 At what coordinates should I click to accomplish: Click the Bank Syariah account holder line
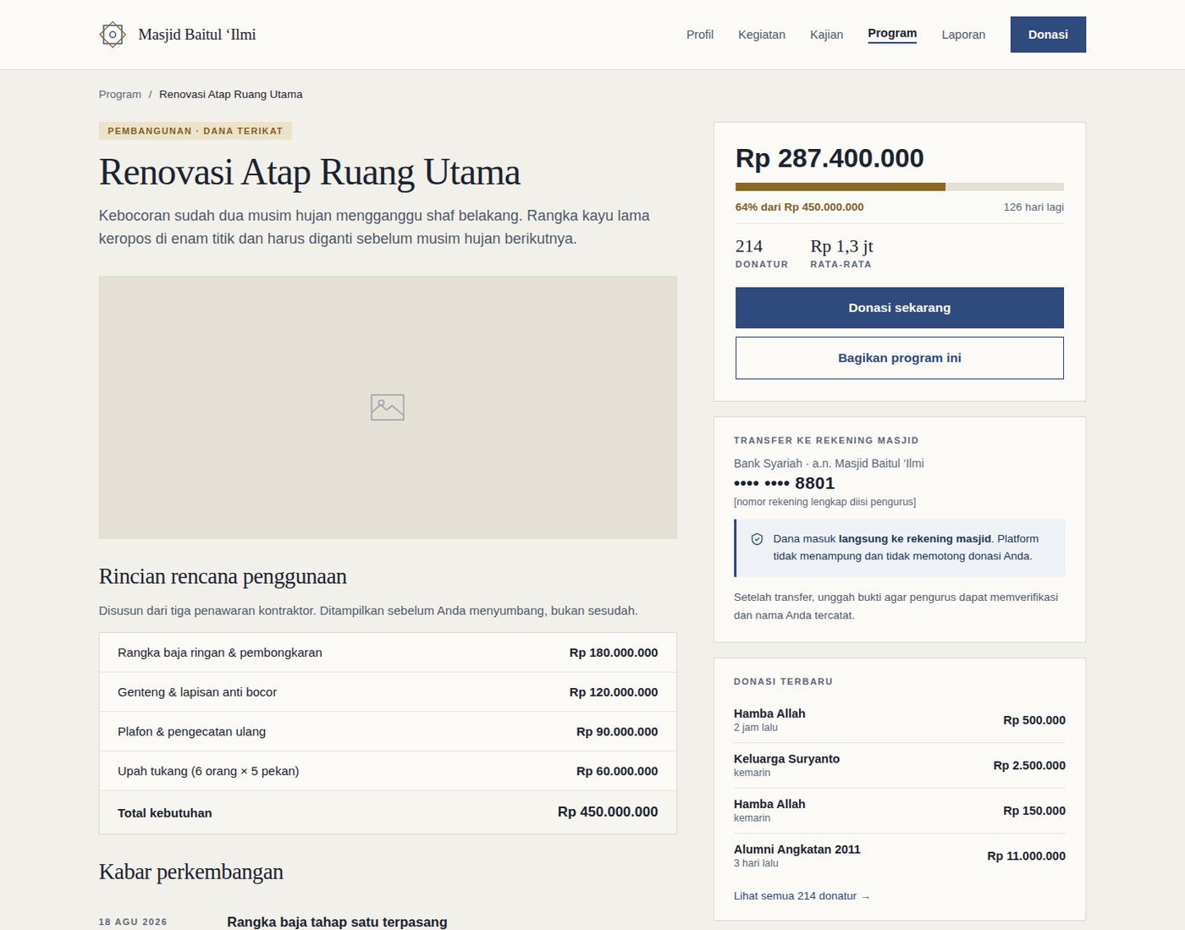click(x=829, y=464)
